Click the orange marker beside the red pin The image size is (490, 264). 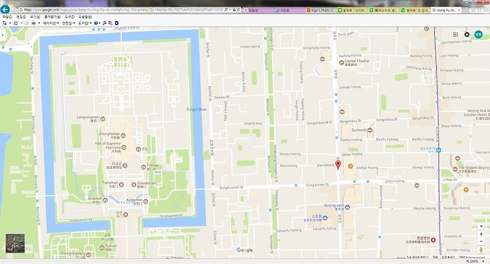[x=350, y=166]
